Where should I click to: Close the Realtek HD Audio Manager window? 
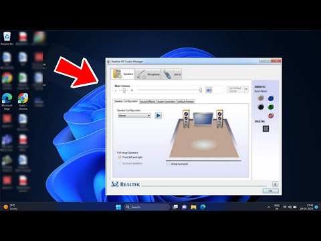pyautogui.click(x=277, y=61)
